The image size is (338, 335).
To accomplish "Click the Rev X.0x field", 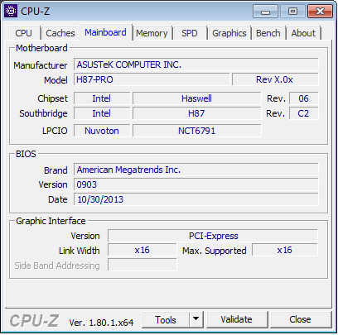I will coord(275,79).
